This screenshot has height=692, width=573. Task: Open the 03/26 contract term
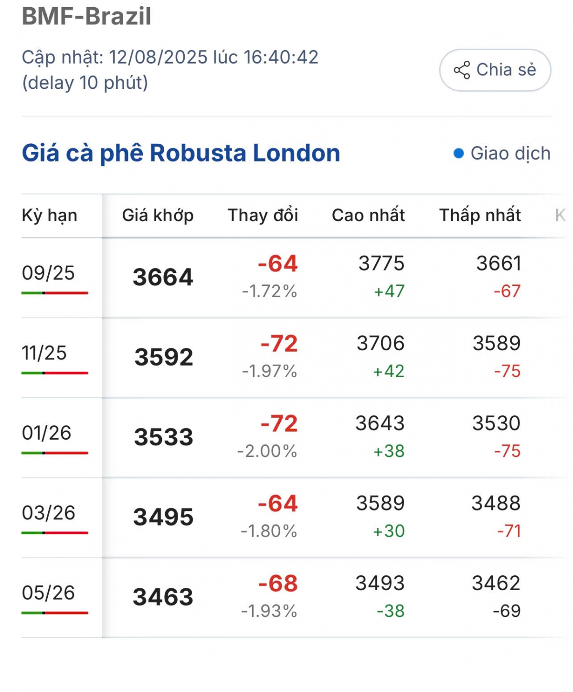pyautogui.click(x=48, y=513)
